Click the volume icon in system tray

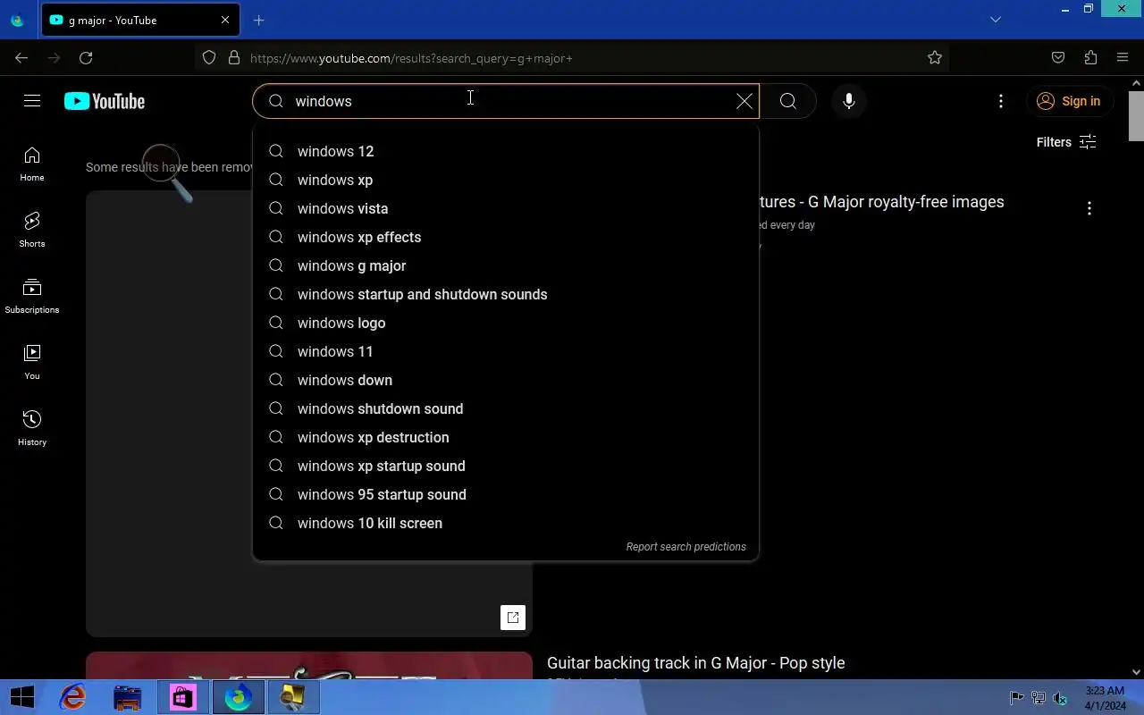1060,698
